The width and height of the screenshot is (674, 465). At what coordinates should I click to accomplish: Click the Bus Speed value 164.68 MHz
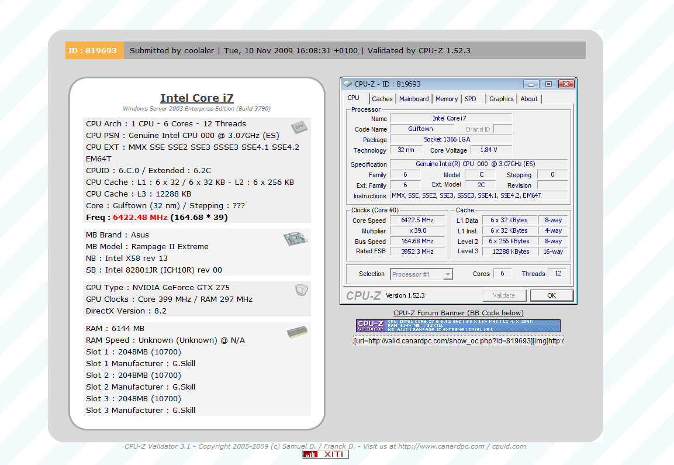tap(417, 242)
